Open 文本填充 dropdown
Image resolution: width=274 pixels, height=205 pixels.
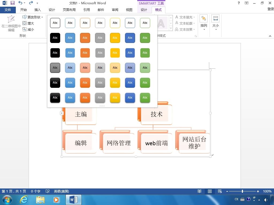tap(185, 17)
